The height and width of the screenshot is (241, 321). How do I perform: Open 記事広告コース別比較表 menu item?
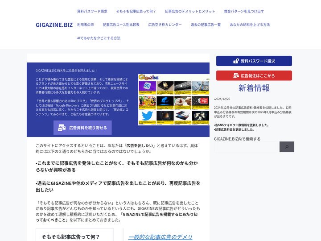[x=121, y=25]
